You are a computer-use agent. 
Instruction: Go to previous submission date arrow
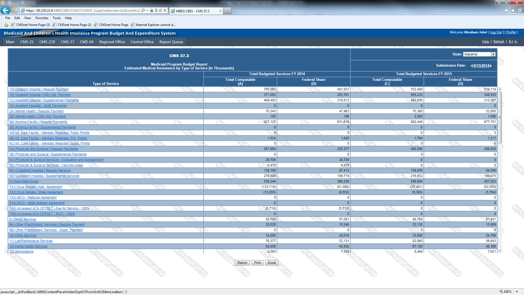[472, 66]
